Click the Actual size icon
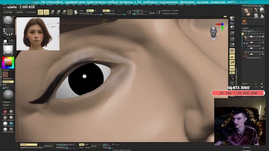The height and width of the screenshot is (151, 269). [232, 39]
